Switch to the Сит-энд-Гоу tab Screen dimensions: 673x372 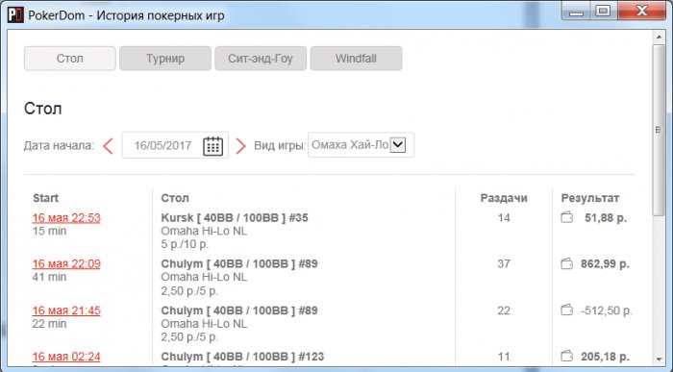(x=261, y=59)
